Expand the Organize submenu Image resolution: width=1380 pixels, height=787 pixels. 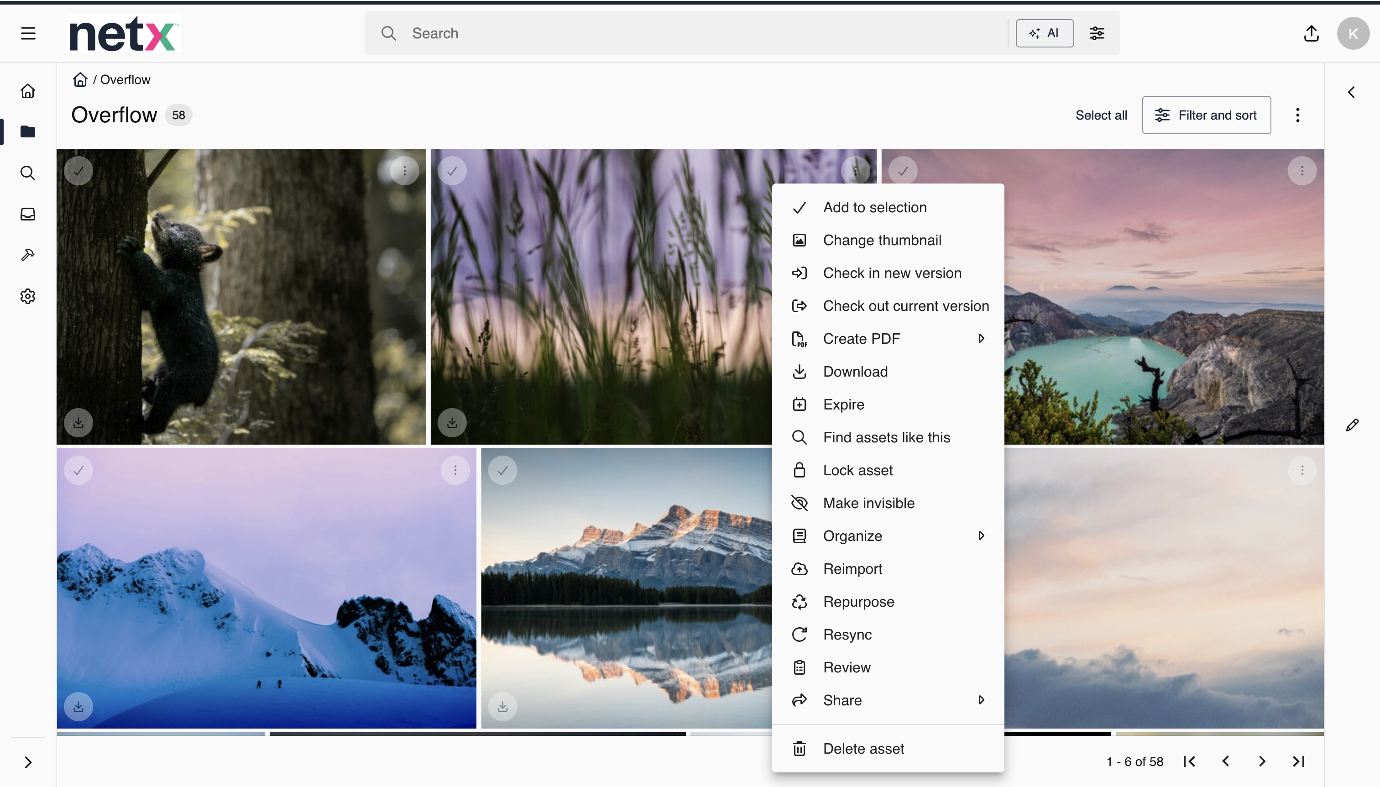tap(888, 536)
